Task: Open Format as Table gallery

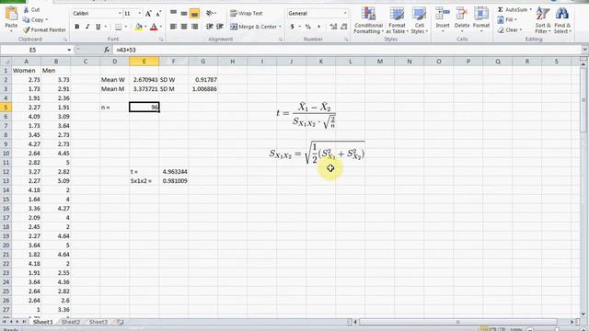Action: [397, 21]
